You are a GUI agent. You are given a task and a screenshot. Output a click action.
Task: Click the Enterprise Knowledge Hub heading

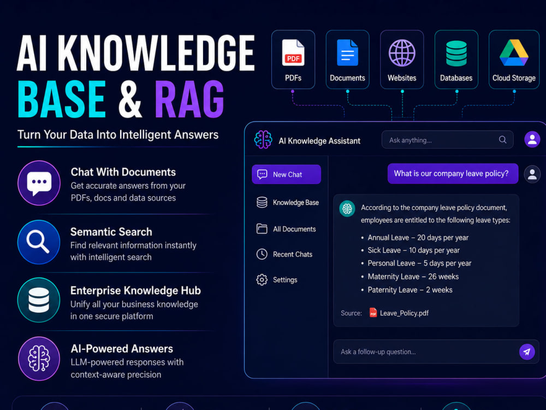click(135, 290)
